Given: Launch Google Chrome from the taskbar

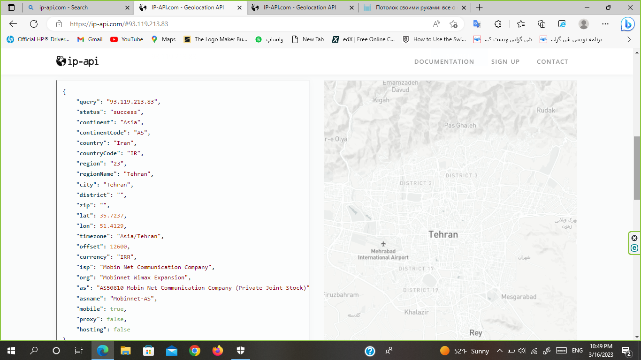Looking at the screenshot, I should click(195, 351).
